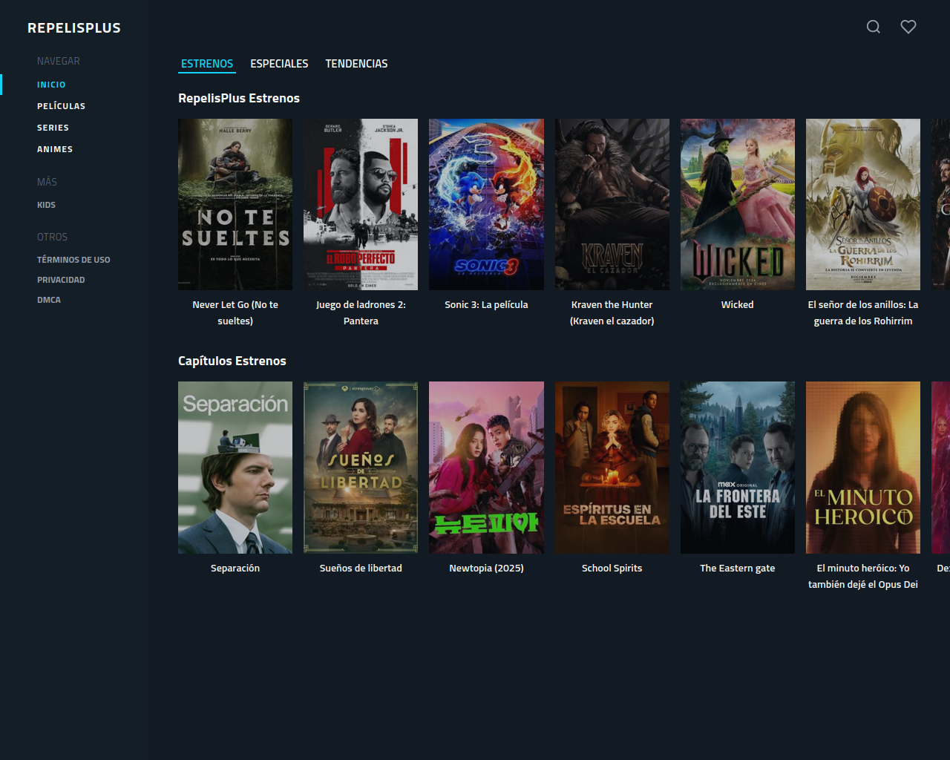This screenshot has width=950, height=760.
Task: Open ANIMES in the sidebar
Action: tap(55, 149)
